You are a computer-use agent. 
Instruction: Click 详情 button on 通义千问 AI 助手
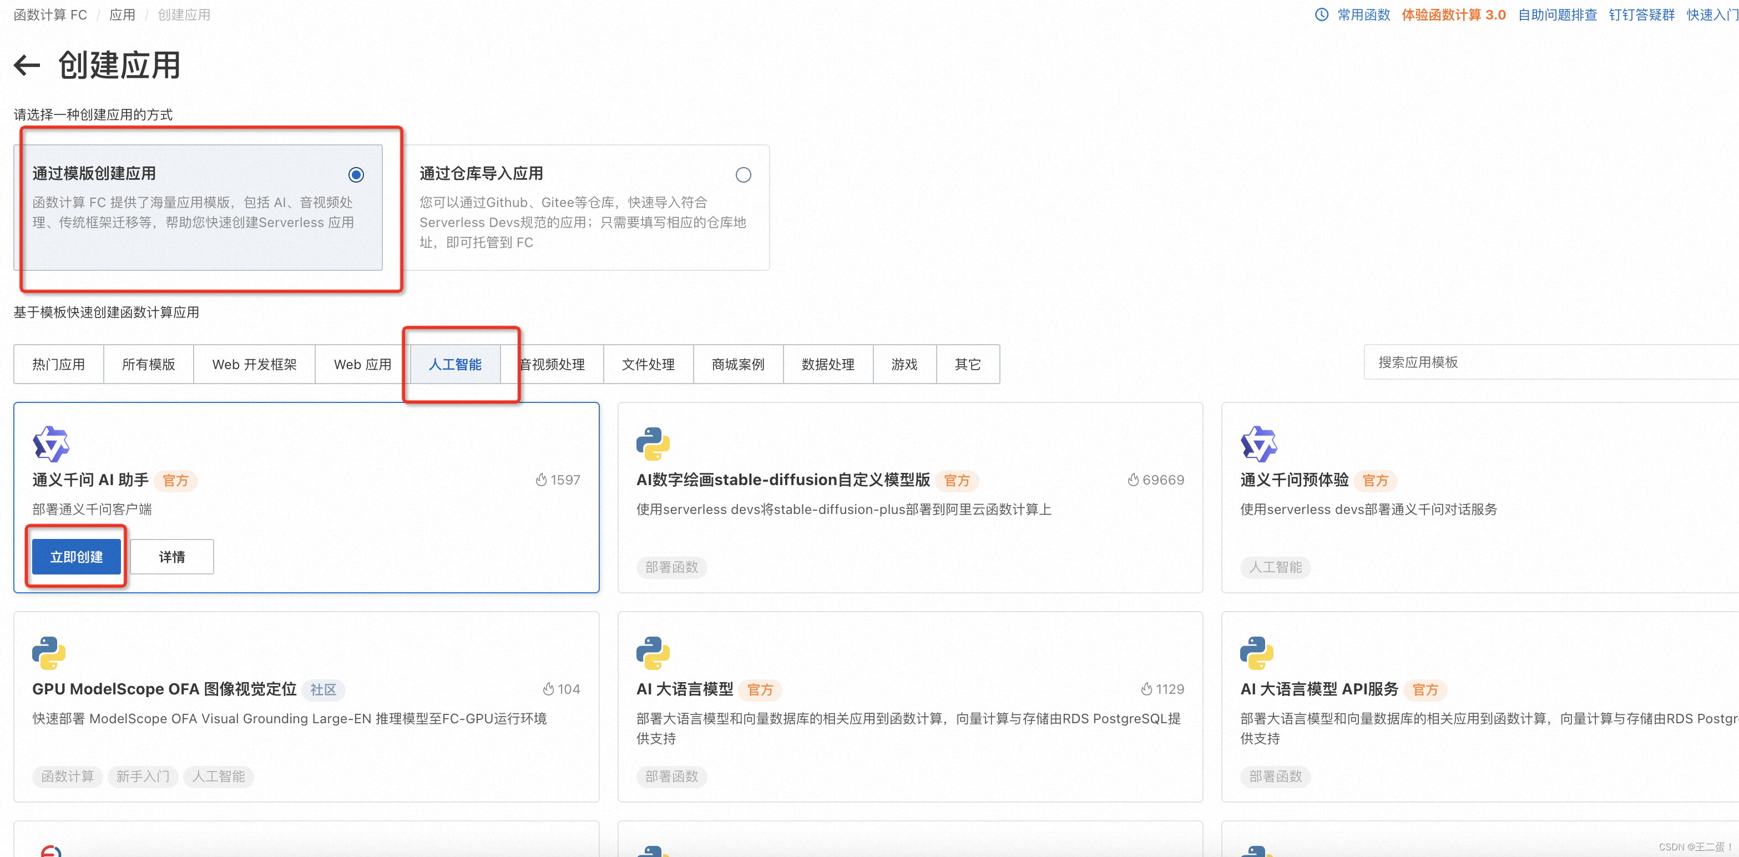point(171,557)
